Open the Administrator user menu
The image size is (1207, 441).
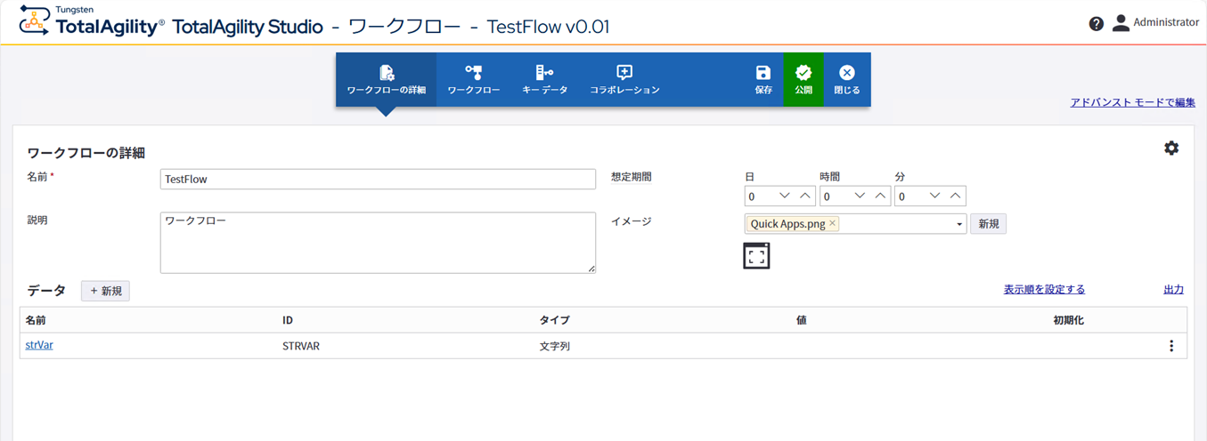point(1155,23)
